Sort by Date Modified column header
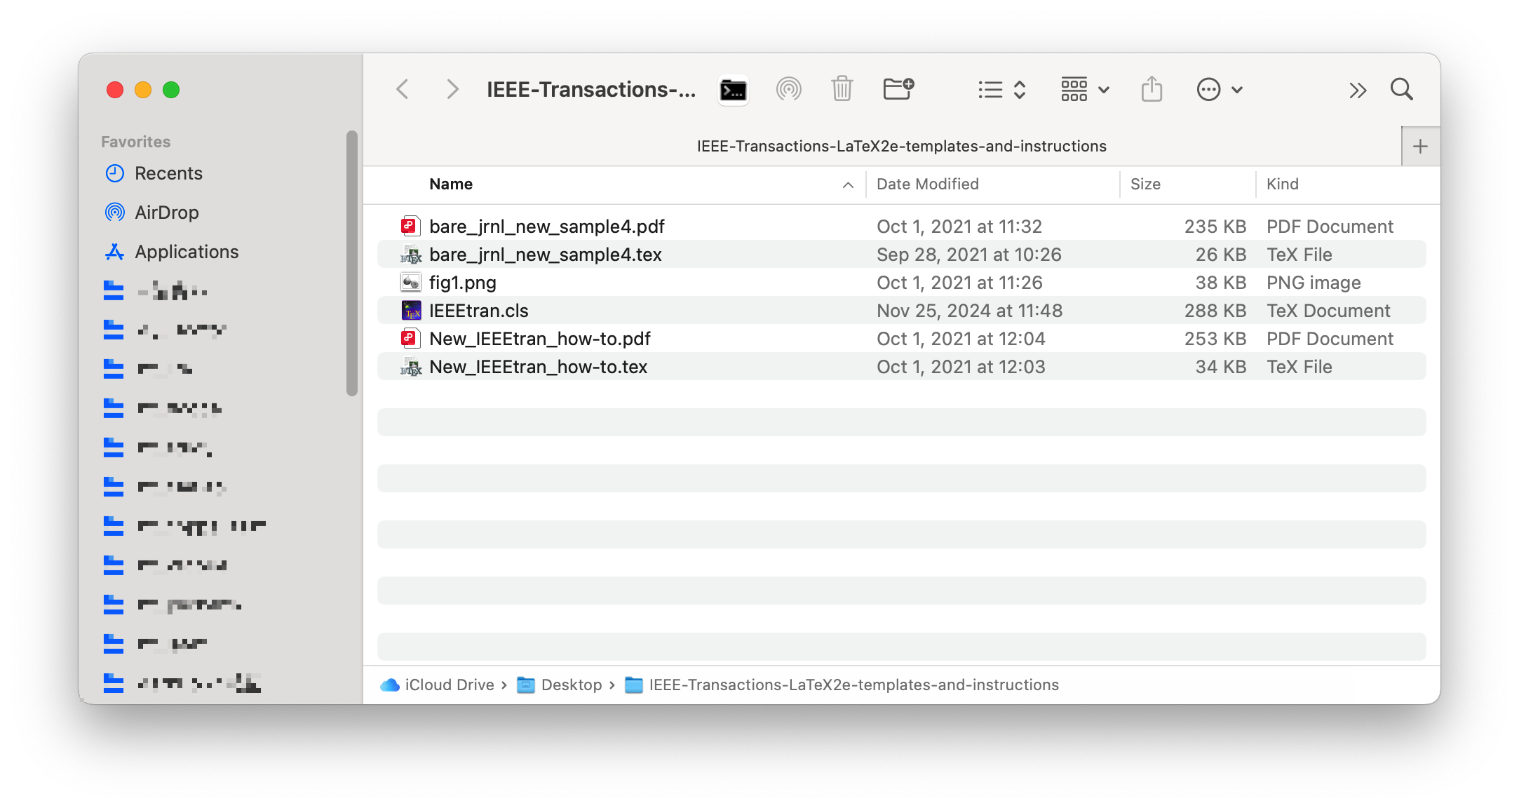The width and height of the screenshot is (1519, 808). pos(927,184)
